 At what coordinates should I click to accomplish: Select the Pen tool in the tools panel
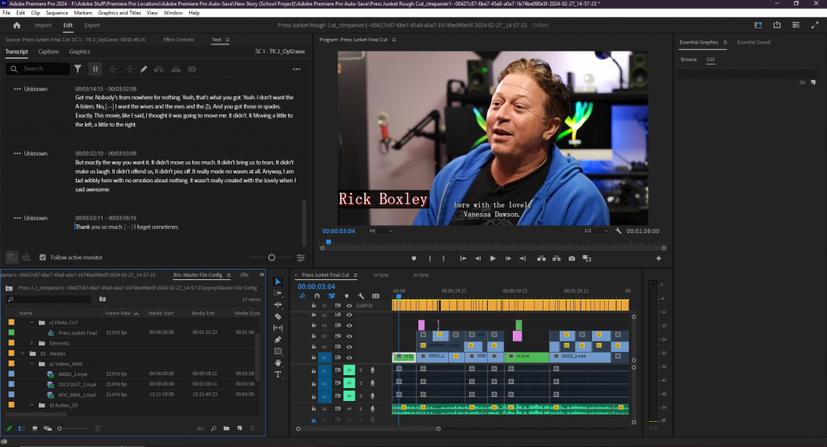click(x=279, y=340)
